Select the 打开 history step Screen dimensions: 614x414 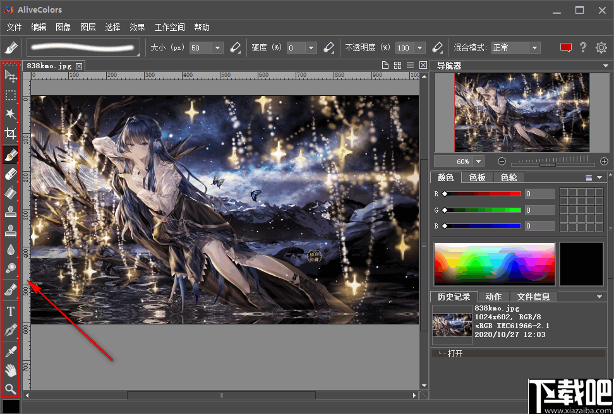tap(456, 353)
